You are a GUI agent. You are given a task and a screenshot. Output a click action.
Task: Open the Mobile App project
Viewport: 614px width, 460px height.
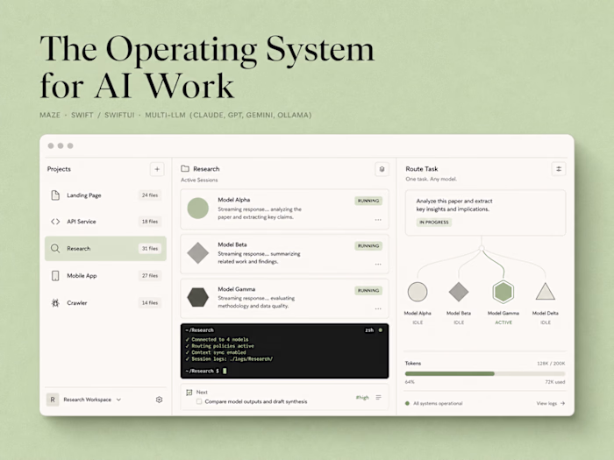[105, 276]
